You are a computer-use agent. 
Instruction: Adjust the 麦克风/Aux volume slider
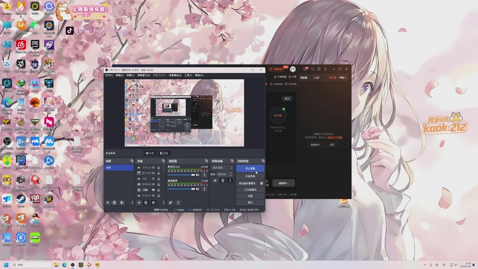(x=182, y=175)
